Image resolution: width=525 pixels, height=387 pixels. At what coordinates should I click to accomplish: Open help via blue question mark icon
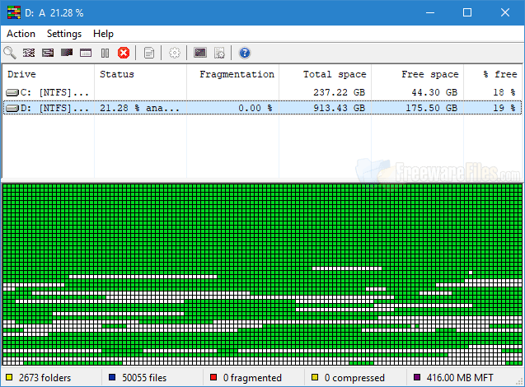point(245,53)
